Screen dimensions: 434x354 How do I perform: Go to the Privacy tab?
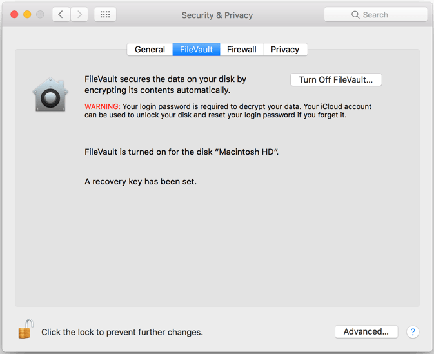pos(285,50)
